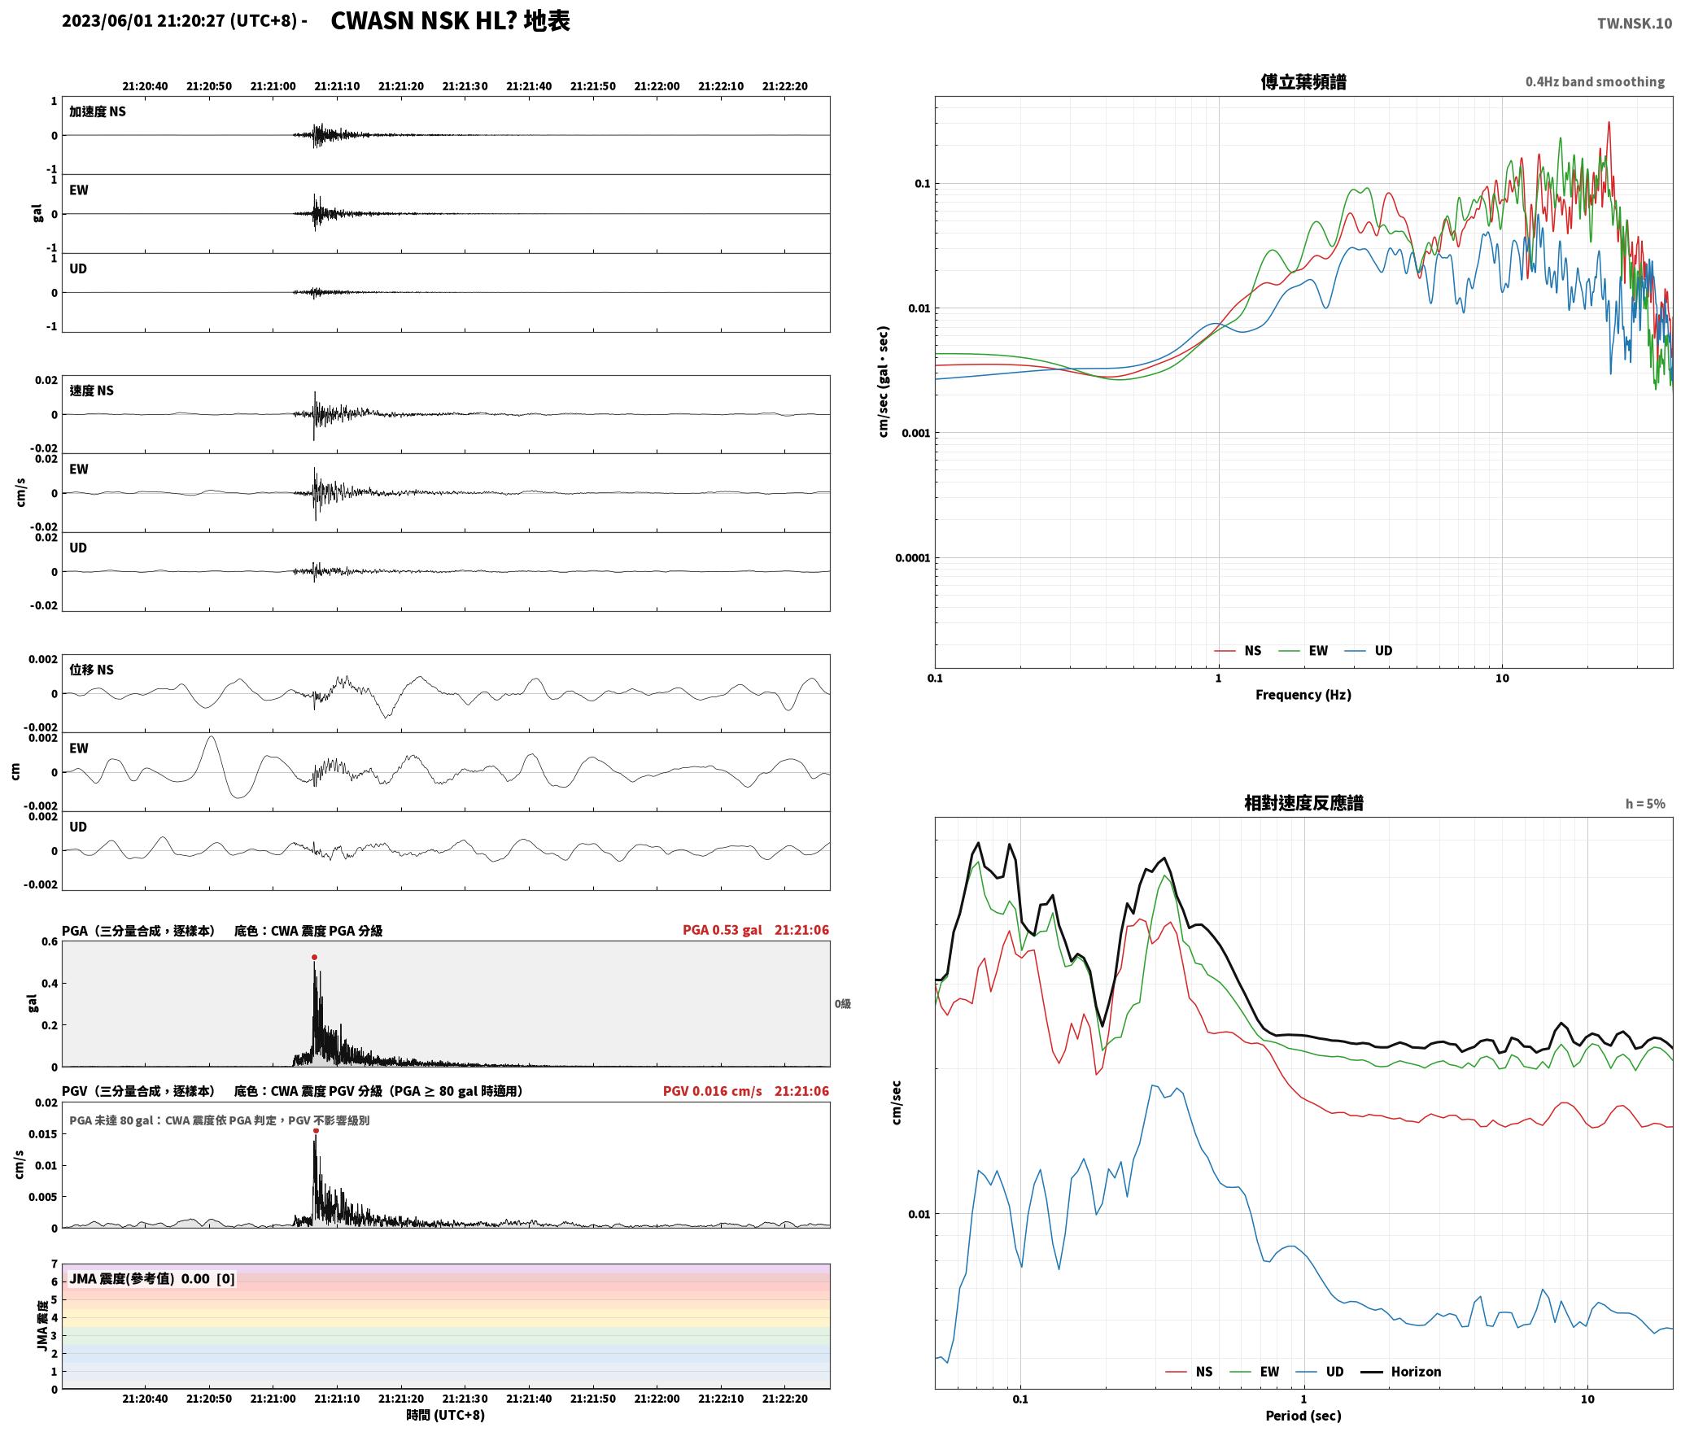Click the h = 5% damping note

pyautogui.click(x=1645, y=803)
